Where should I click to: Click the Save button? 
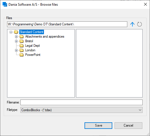[98, 125]
